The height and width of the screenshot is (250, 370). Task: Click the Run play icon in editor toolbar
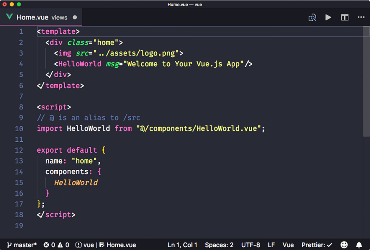[328, 18]
